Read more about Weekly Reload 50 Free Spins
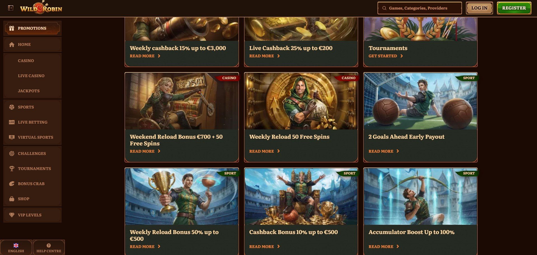537x255 pixels. (264, 151)
